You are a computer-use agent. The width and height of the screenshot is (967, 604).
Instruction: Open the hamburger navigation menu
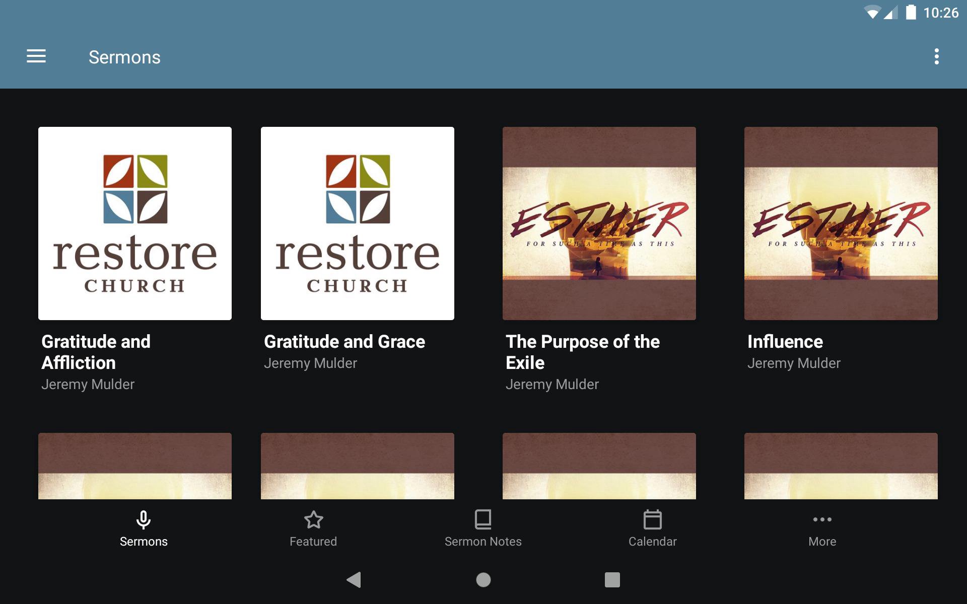36,56
